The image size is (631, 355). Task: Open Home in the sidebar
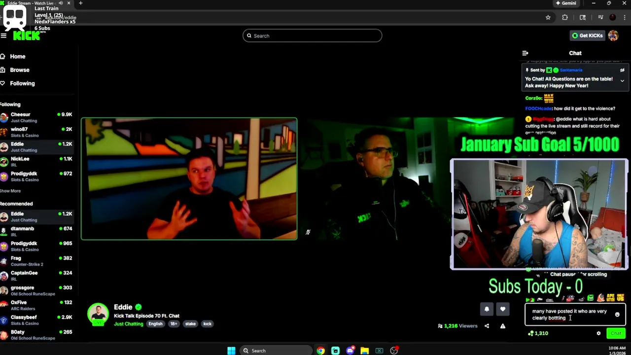17,56
